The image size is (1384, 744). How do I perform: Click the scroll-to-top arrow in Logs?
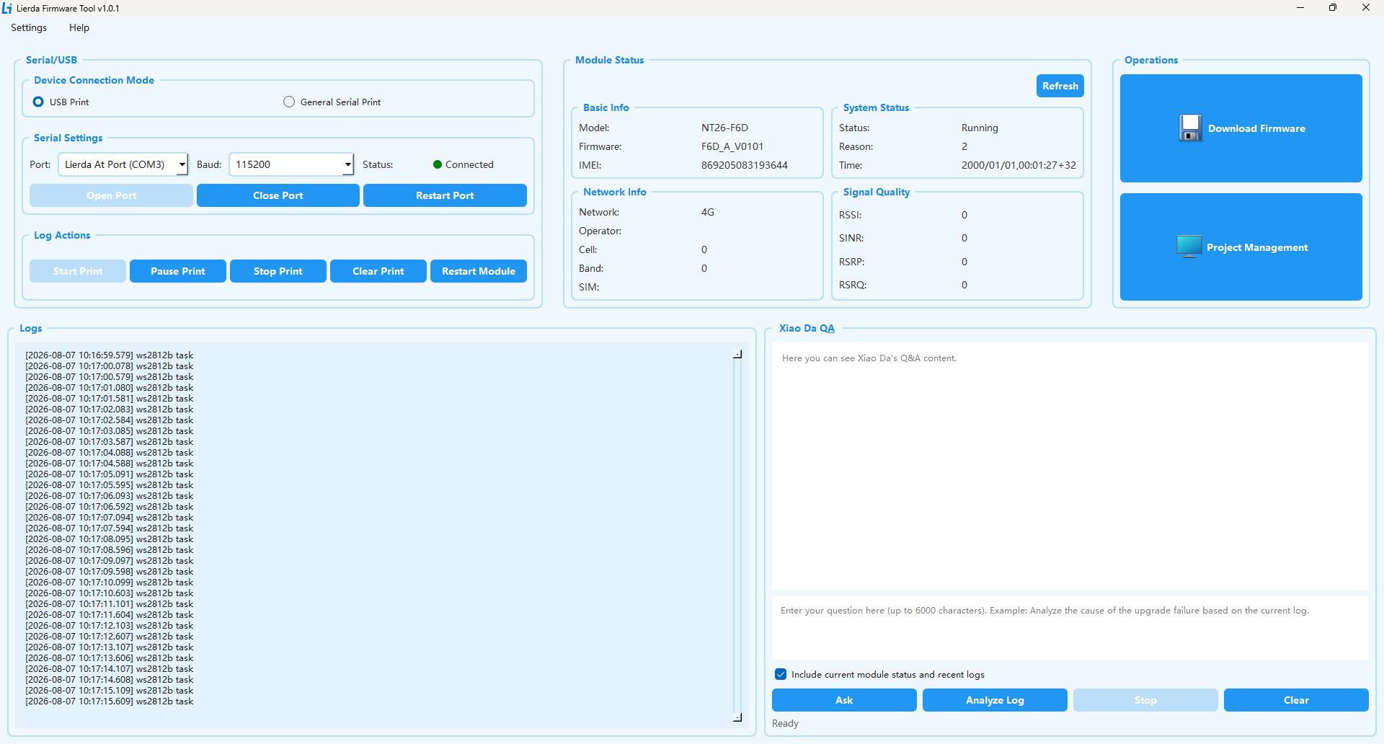(x=737, y=354)
